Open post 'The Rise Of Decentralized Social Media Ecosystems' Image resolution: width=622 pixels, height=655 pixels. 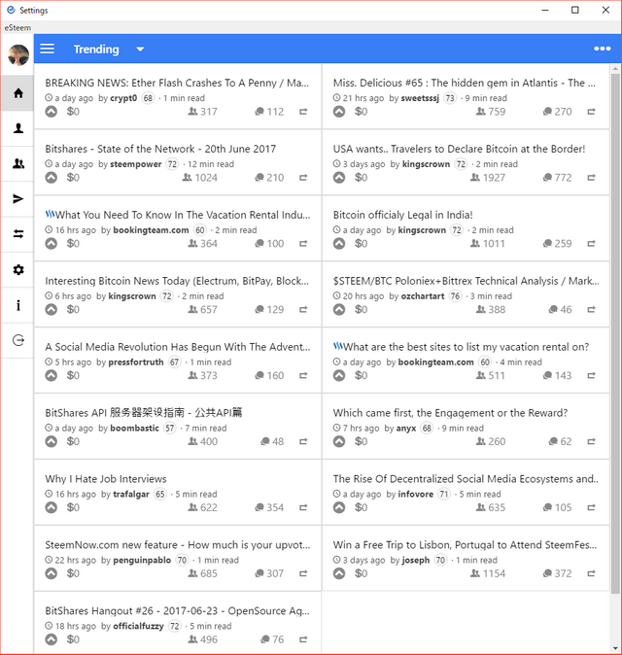pos(466,479)
